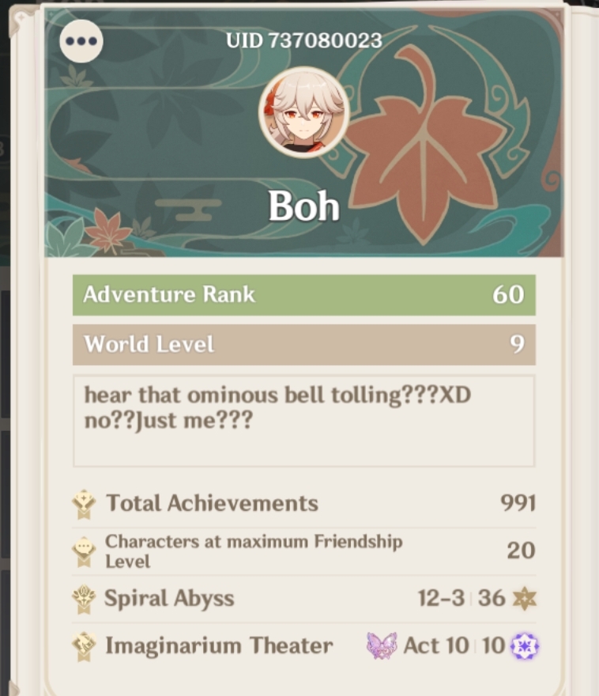Click the Spiral Abyss gold star icon

[524, 599]
